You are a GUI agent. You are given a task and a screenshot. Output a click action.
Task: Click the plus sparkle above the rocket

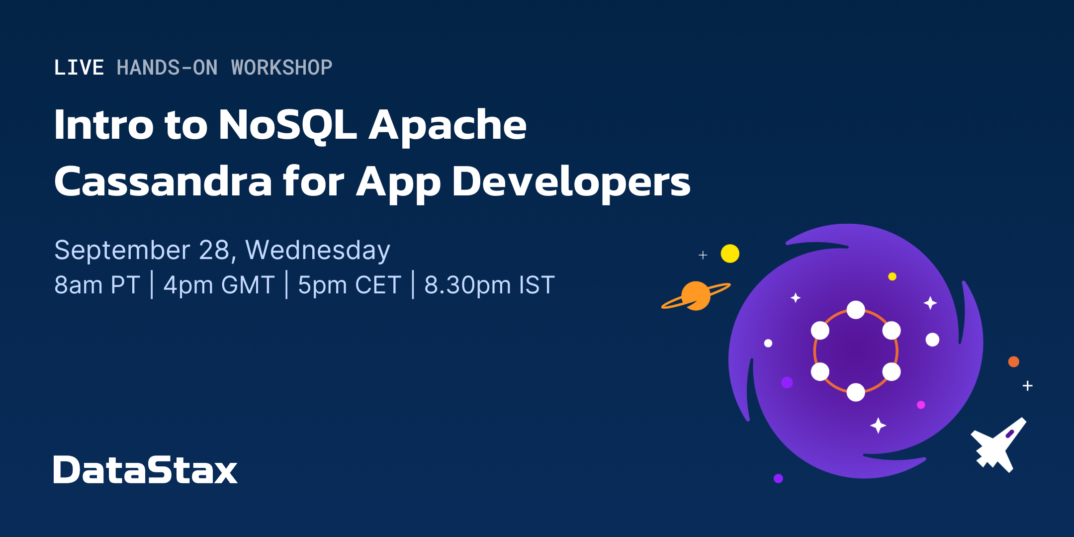pyautogui.click(x=1027, y=385)
